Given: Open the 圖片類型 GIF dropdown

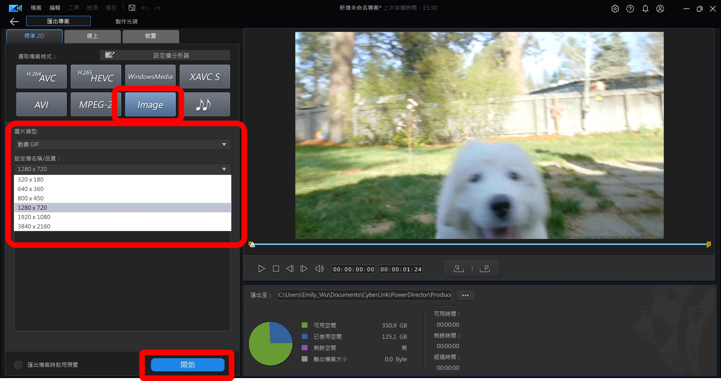Looking at the screenshot, I should click(122, 144).
